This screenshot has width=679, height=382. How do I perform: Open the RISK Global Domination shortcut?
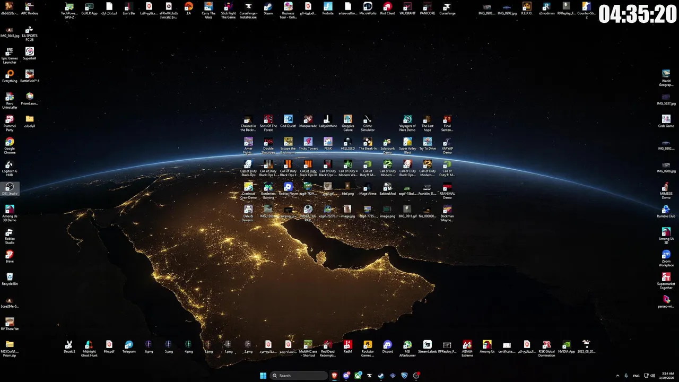pos(546,349)
